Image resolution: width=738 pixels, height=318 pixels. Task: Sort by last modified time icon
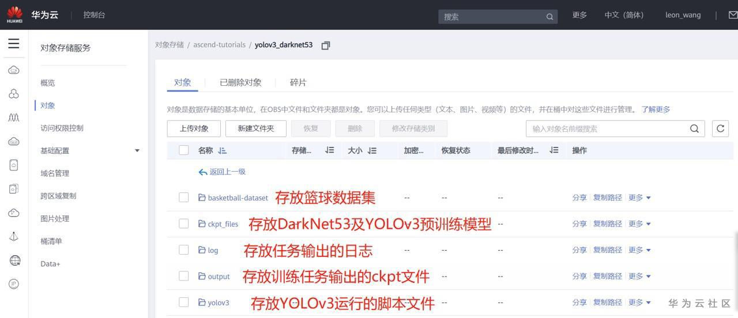pyautogui.click(x=554, y=150)
